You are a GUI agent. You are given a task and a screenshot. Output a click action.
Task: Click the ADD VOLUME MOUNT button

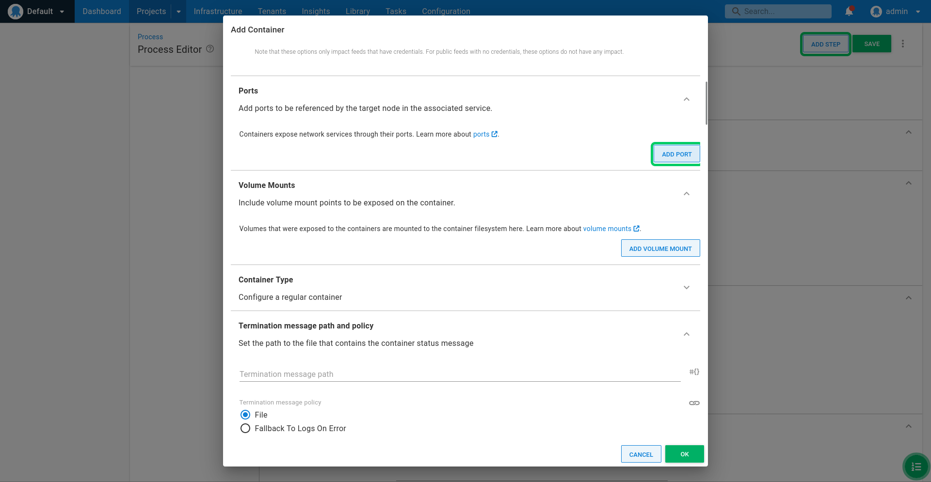click(660, 248)
